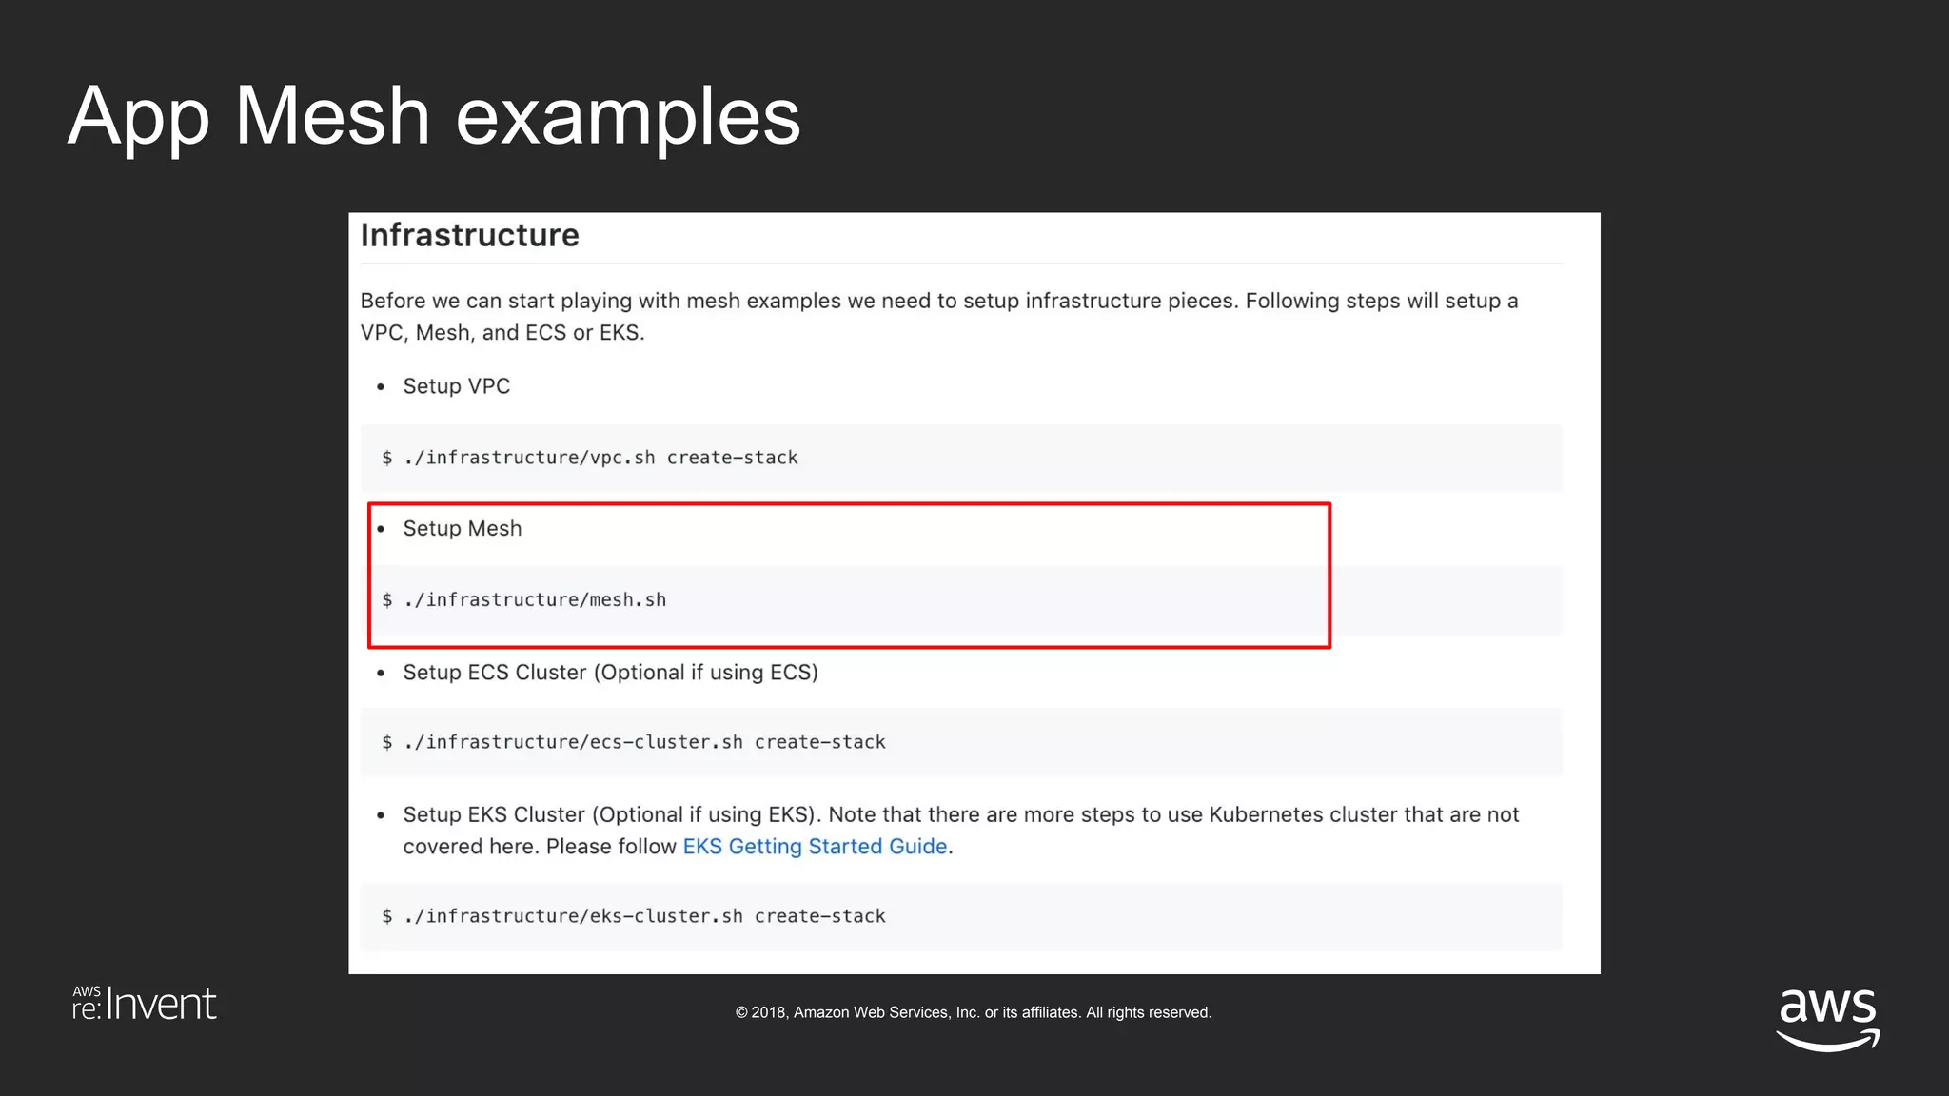Click the vpc.sh create-stack command
1949x1096 pixels.
[x=600, y=458]
